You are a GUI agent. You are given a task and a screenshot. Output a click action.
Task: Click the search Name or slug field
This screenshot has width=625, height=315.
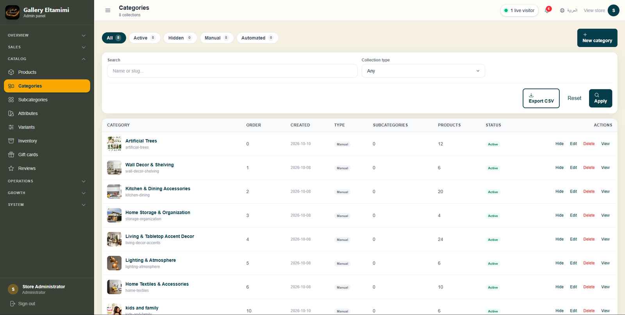[232, 71]
